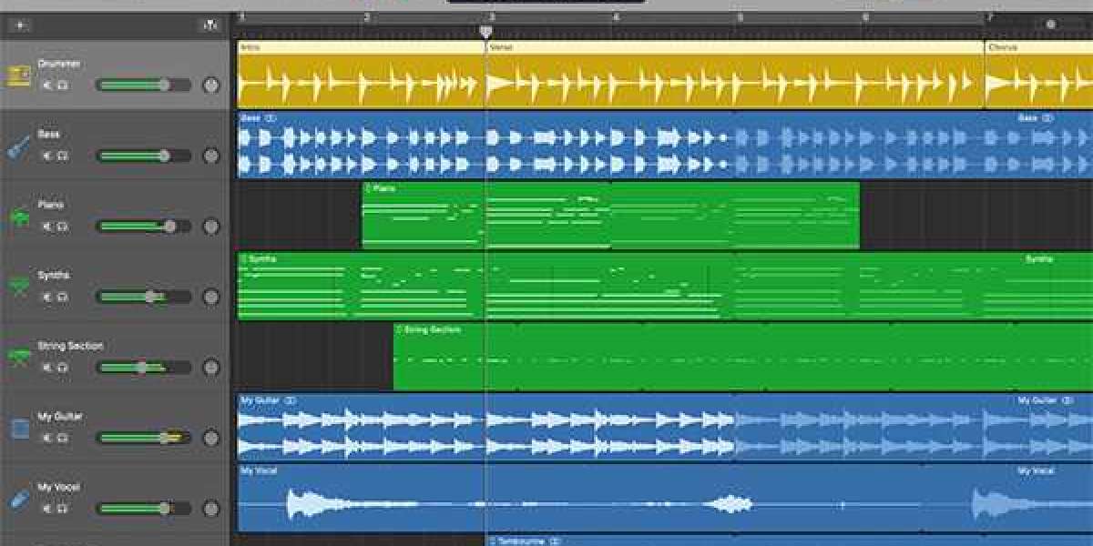Mute the String Section track
This screenshot has height=546, width=1093.
(47, 367)
